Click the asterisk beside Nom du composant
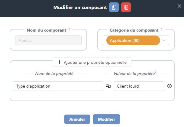The image size is (184, 127). [69, 29]
